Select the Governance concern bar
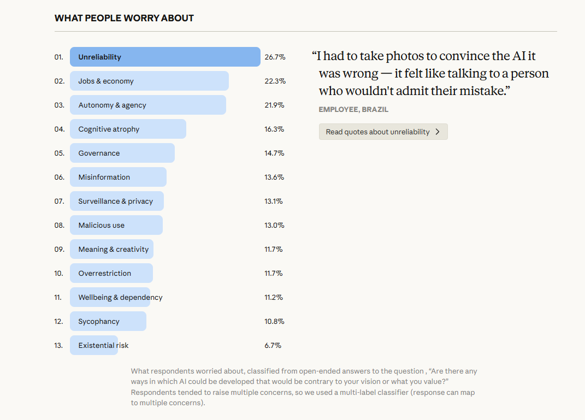585x420 pixels. point(122,153)
